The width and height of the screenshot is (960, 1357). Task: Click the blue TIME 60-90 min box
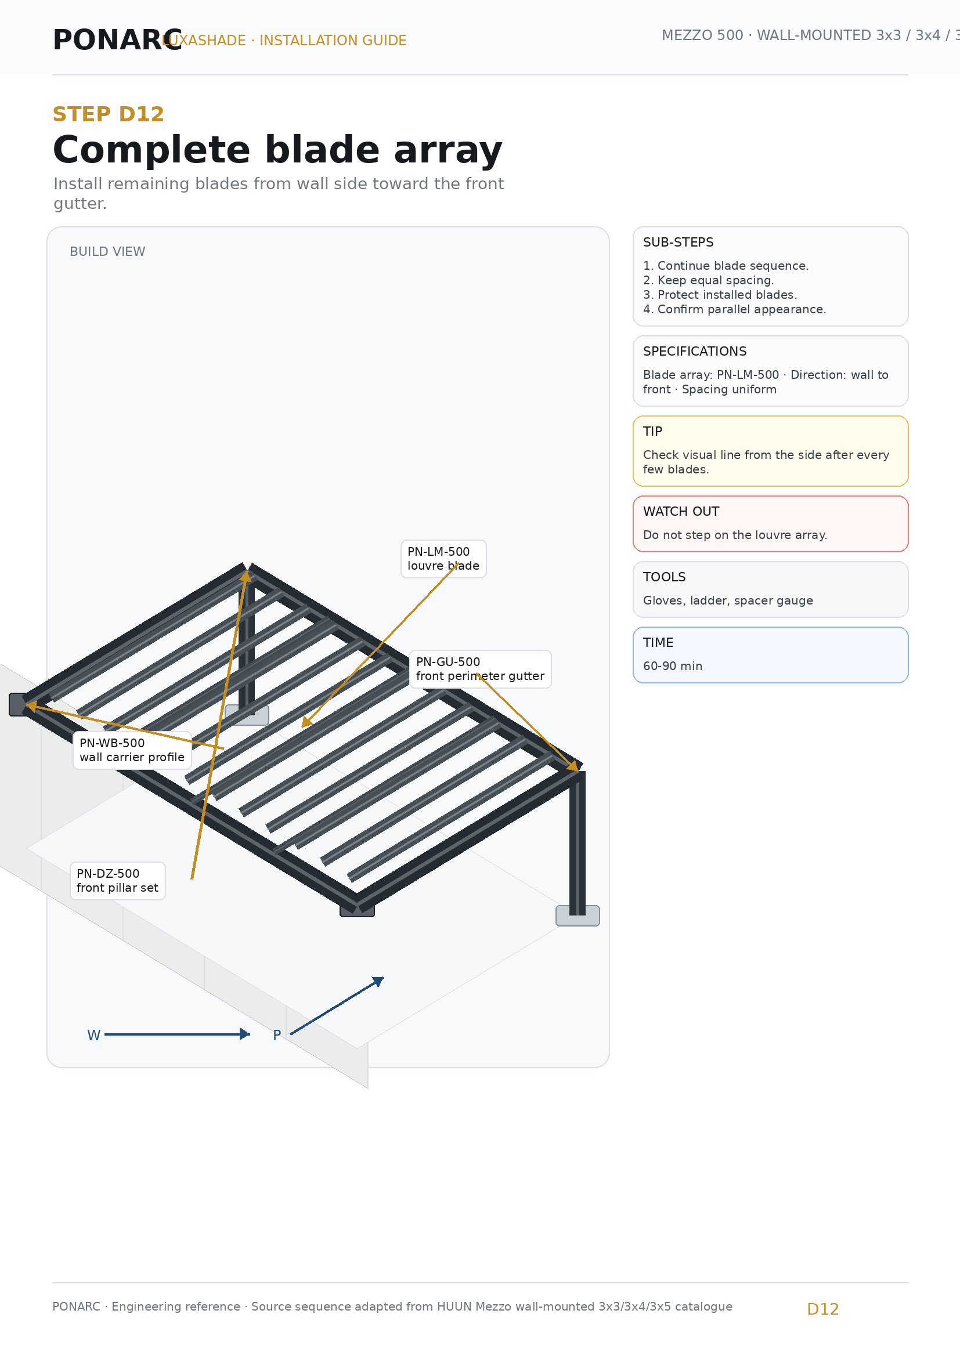(x=770, y=655)
